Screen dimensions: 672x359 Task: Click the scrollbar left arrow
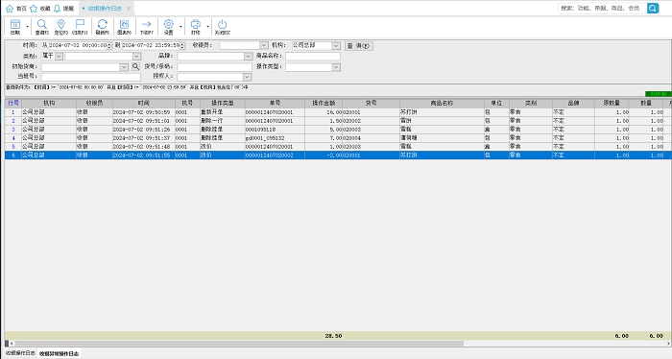coord(12,343)
